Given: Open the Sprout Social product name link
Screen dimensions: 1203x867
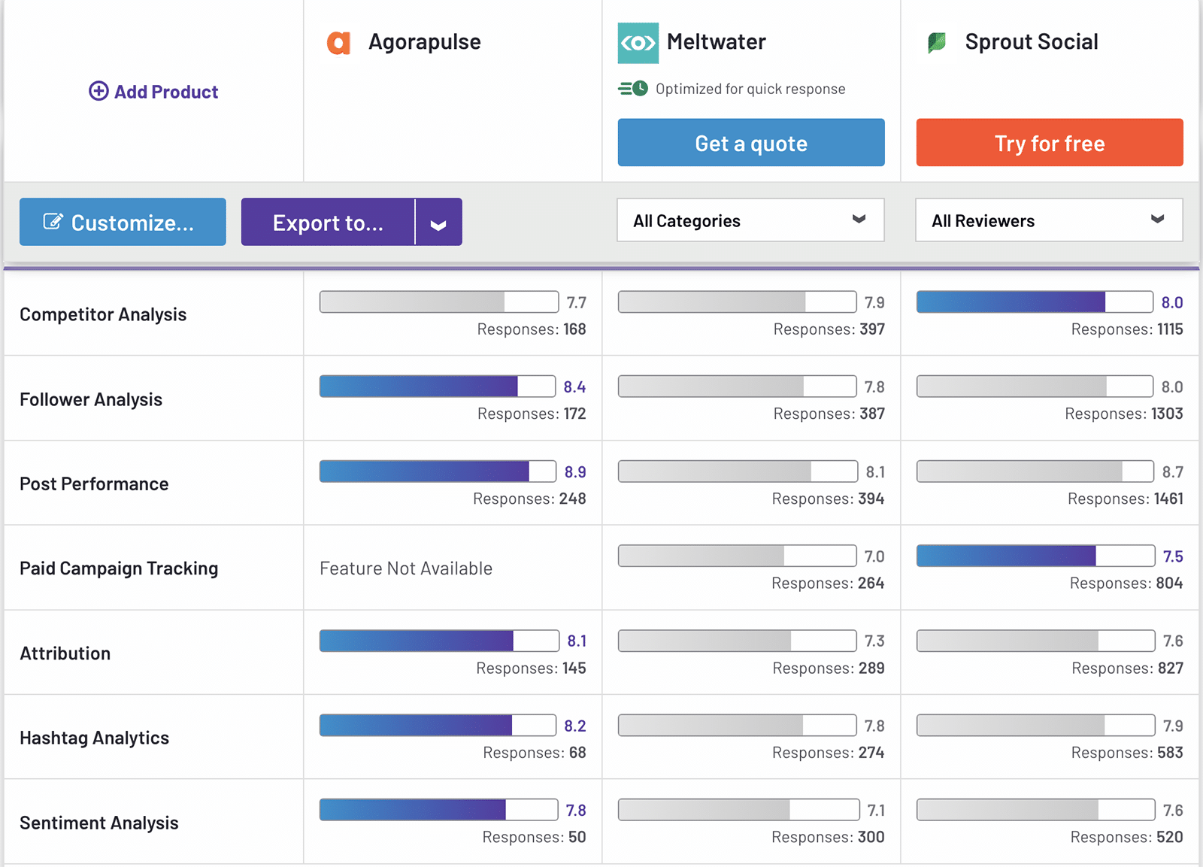Looking at the screenshot, I should (x=1031, y=42).
